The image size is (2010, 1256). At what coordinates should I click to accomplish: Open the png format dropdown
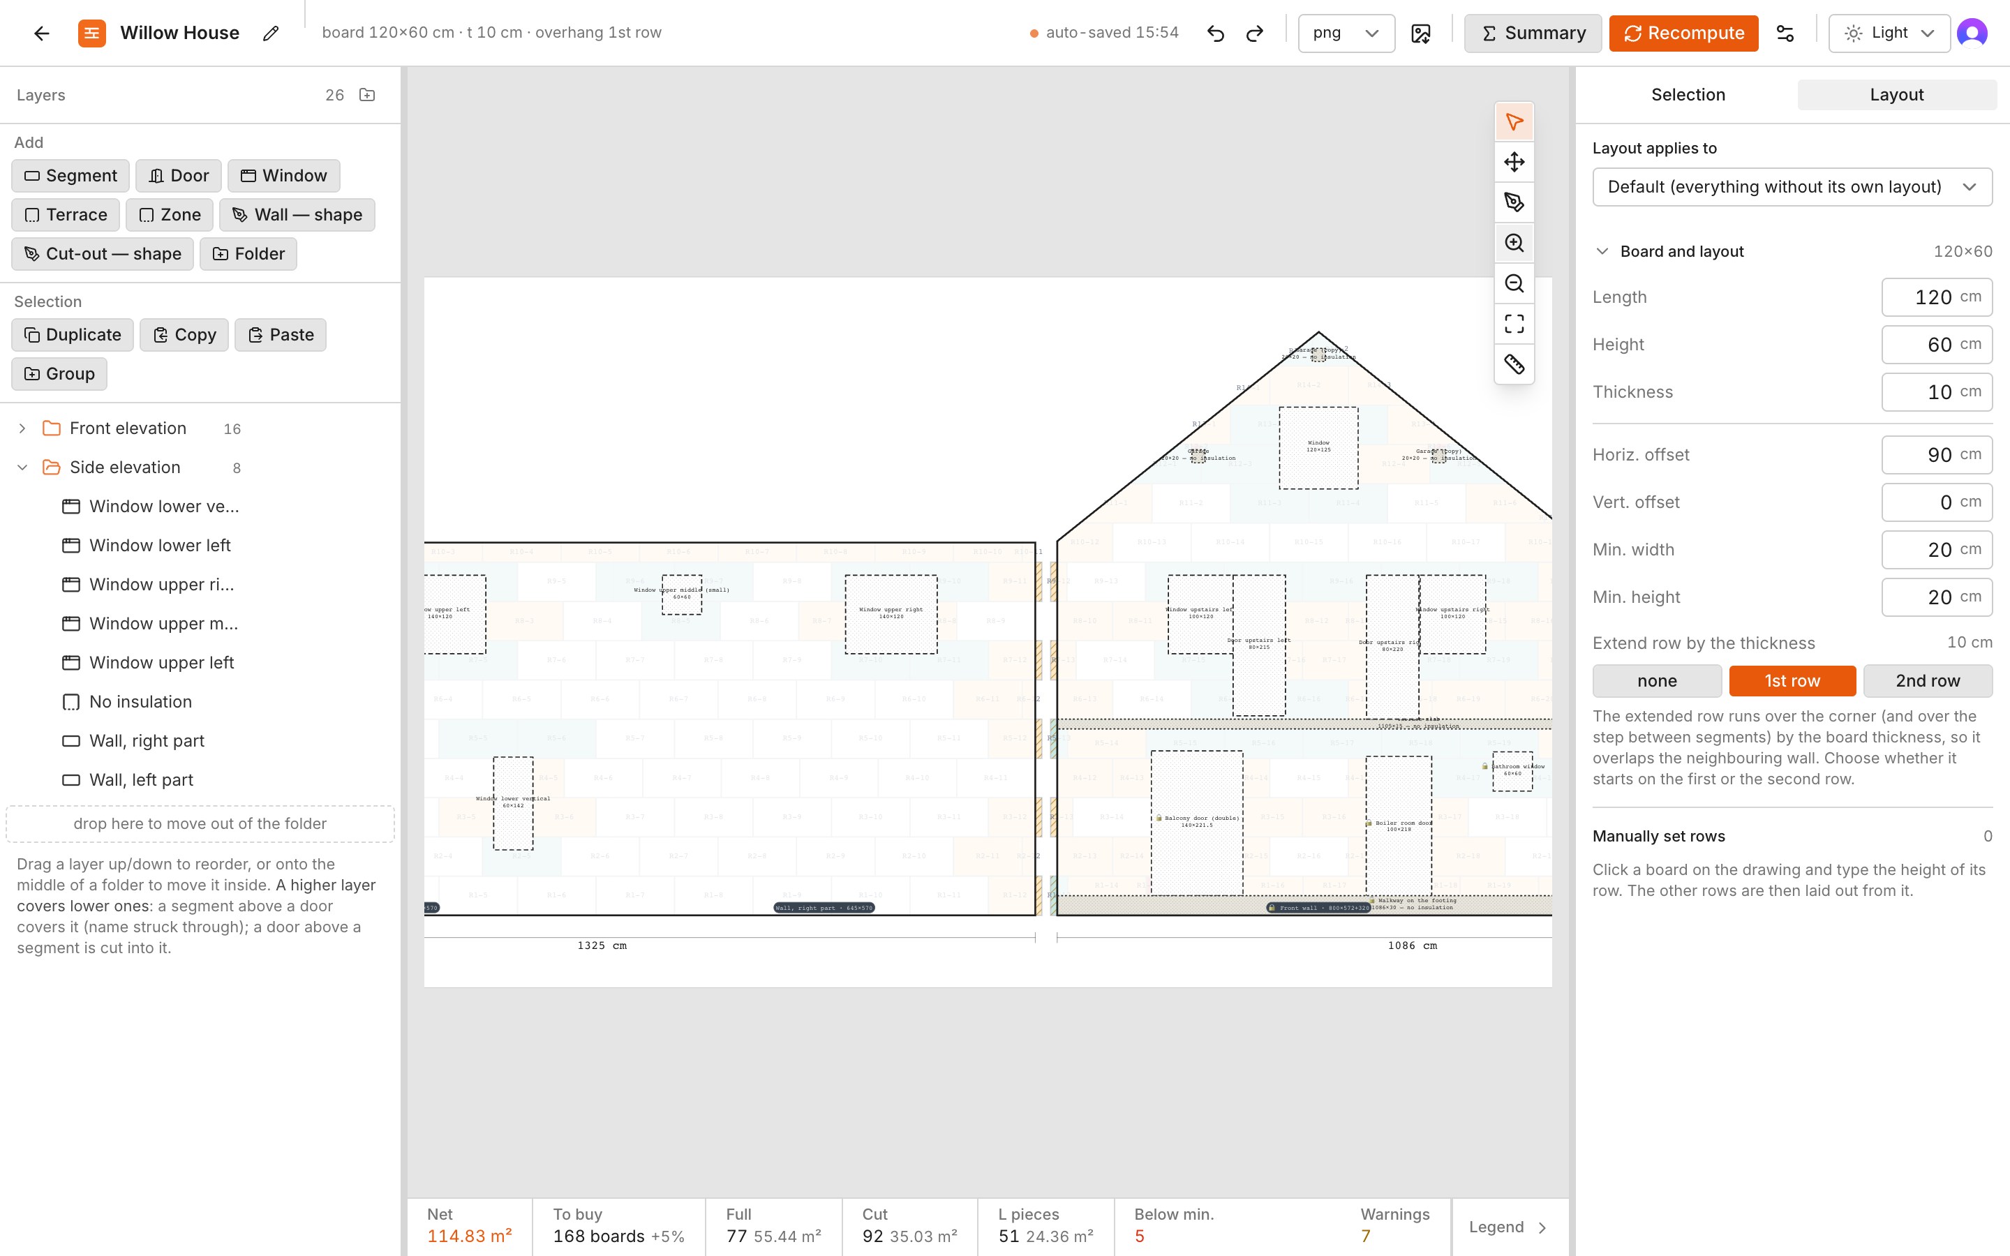(x=1346, y=33)
